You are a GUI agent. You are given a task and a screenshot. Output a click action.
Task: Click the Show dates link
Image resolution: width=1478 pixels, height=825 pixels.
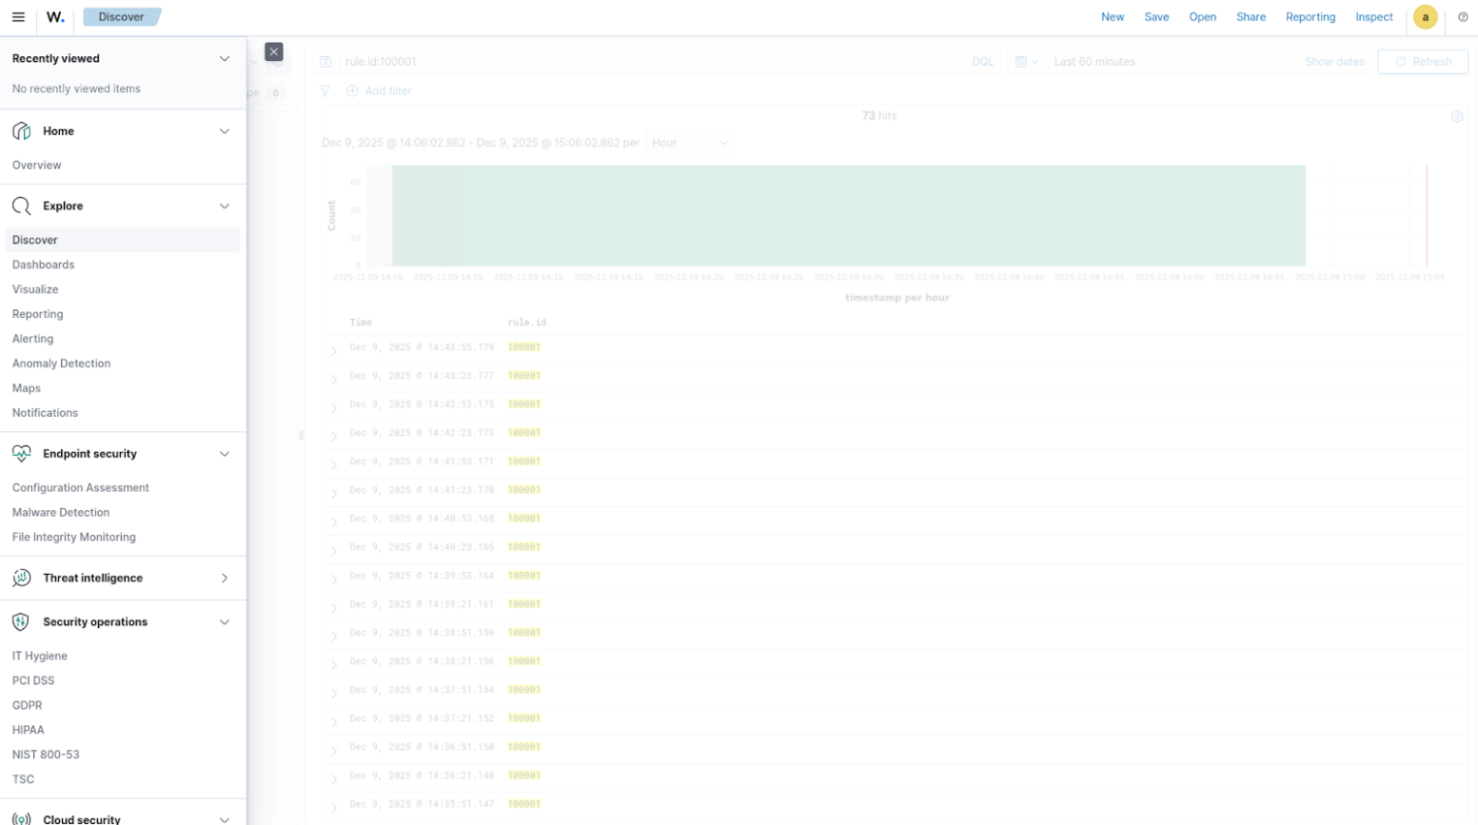(x=1334, y=62)
